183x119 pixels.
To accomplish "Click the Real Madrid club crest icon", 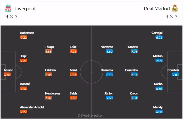I will (175, 9).
